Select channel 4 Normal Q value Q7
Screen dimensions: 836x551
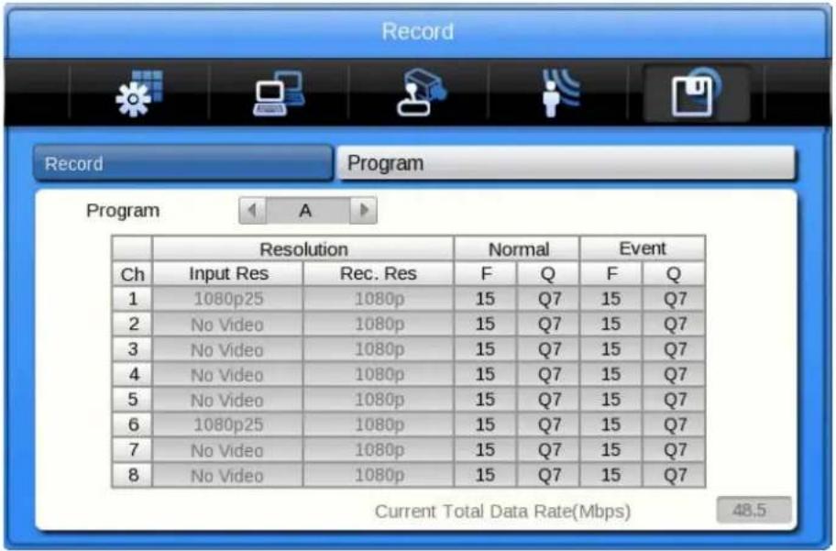coord(548,374)
